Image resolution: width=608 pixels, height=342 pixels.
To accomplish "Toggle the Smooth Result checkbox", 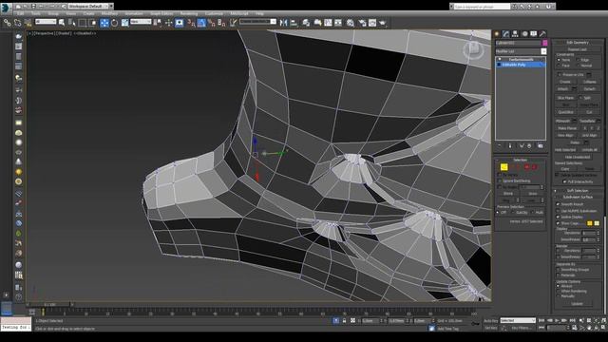I will pyautogui.click(x=558, y=204).
